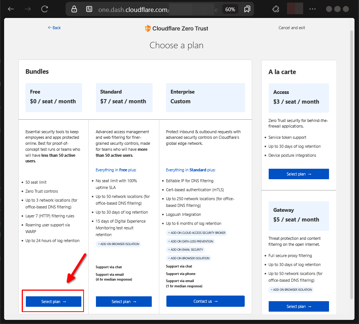Reload the page with the refresh icon
Screen dimensions: 359x324
(45, 9)
